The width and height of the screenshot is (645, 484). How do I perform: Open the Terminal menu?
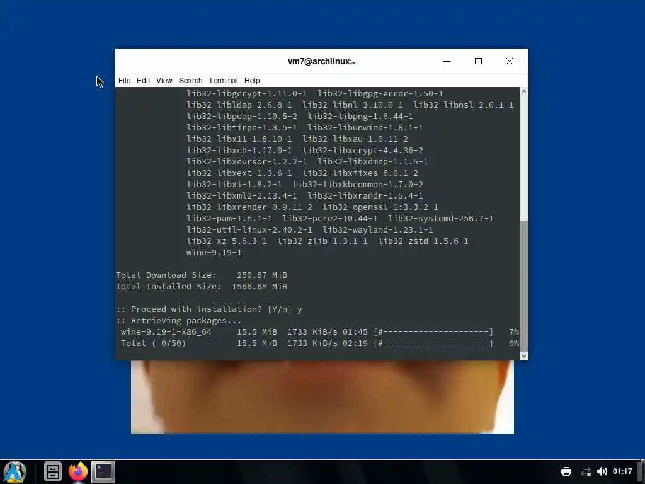coord(223,81)
